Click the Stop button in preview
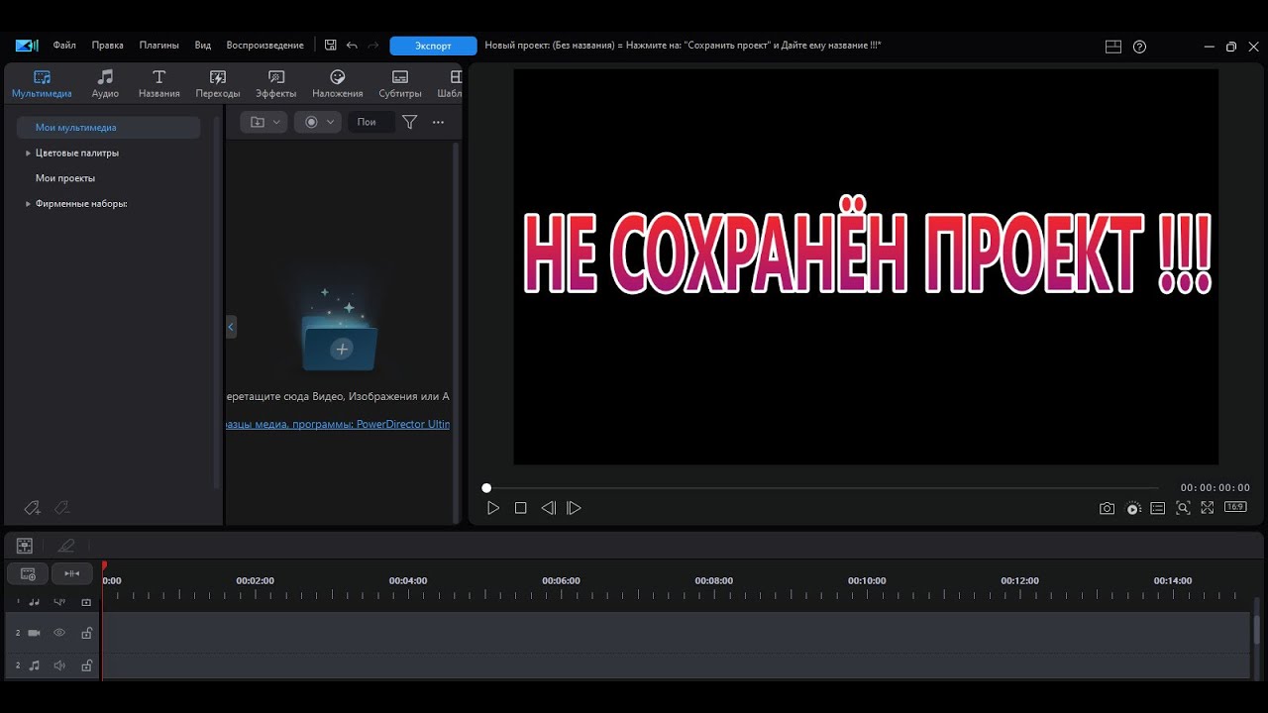 (520, 508)
